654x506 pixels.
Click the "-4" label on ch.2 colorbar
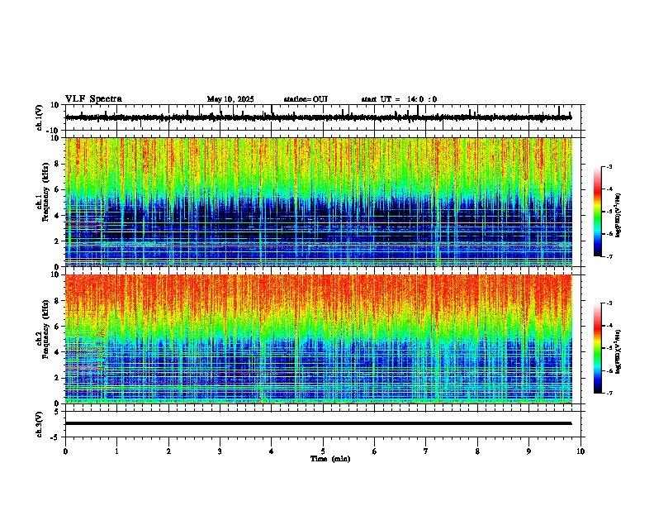pos(609,326)
